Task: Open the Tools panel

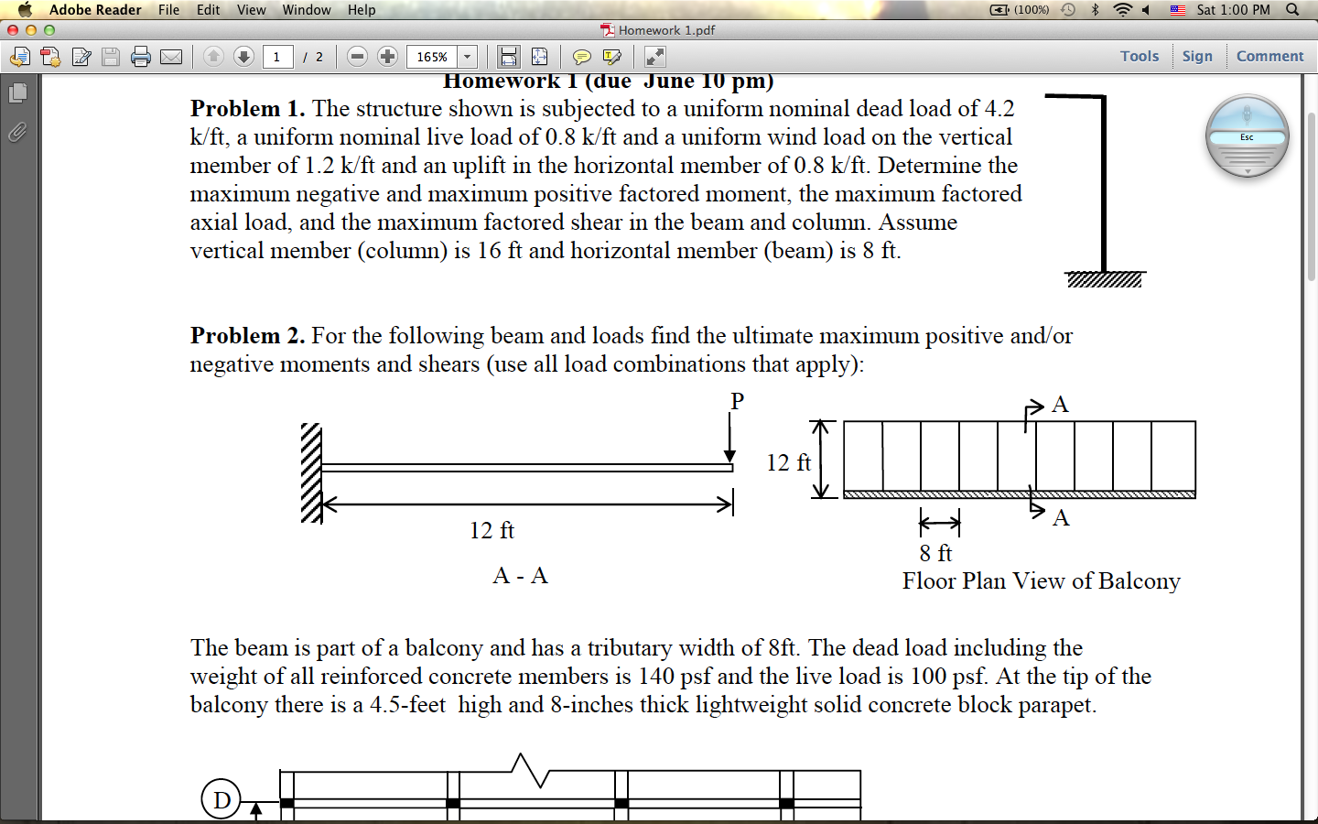Action: point(1139,55)
